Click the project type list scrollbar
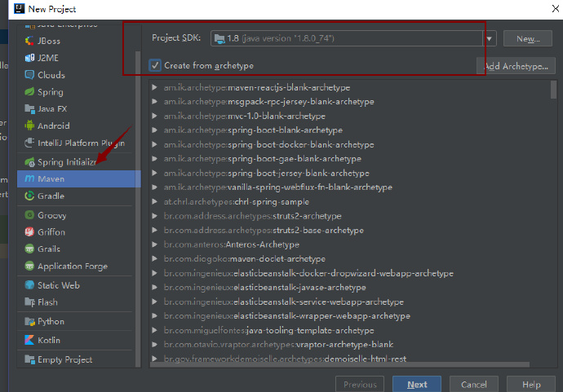The width and height of the screenshot is (563, 392). 138,209
